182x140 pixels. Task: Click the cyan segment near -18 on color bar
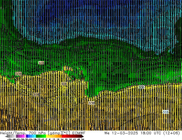coord(35,136)
